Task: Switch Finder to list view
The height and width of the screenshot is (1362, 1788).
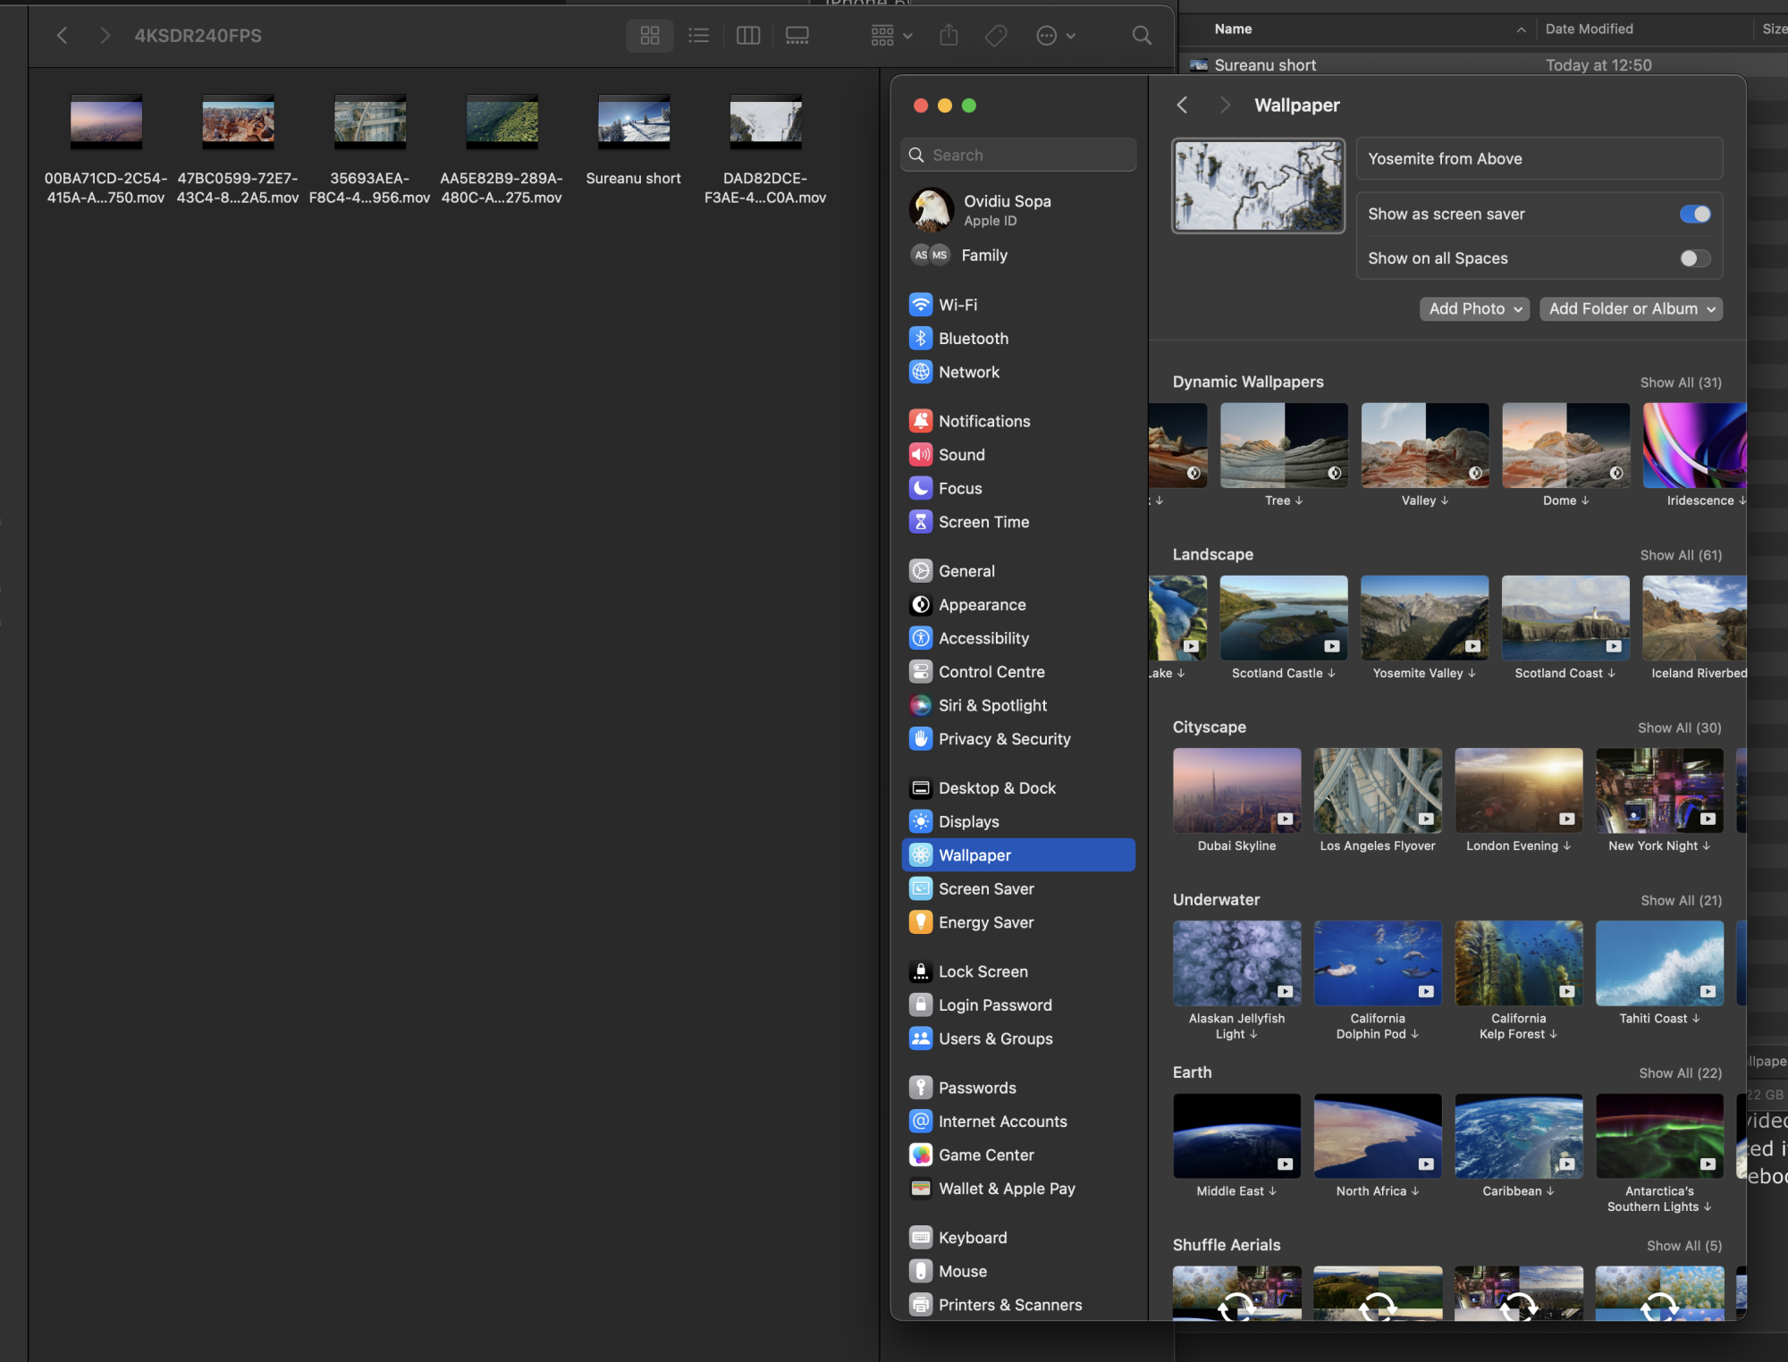Action: click(699, 36)
